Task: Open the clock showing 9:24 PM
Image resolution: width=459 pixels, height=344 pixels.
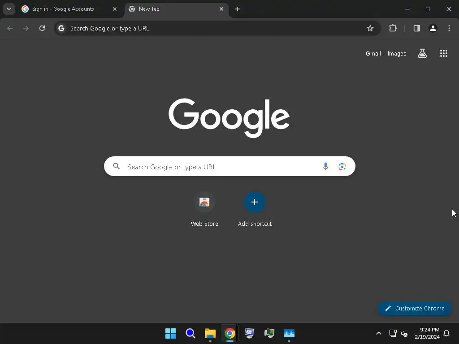Action: pos(427,333)
